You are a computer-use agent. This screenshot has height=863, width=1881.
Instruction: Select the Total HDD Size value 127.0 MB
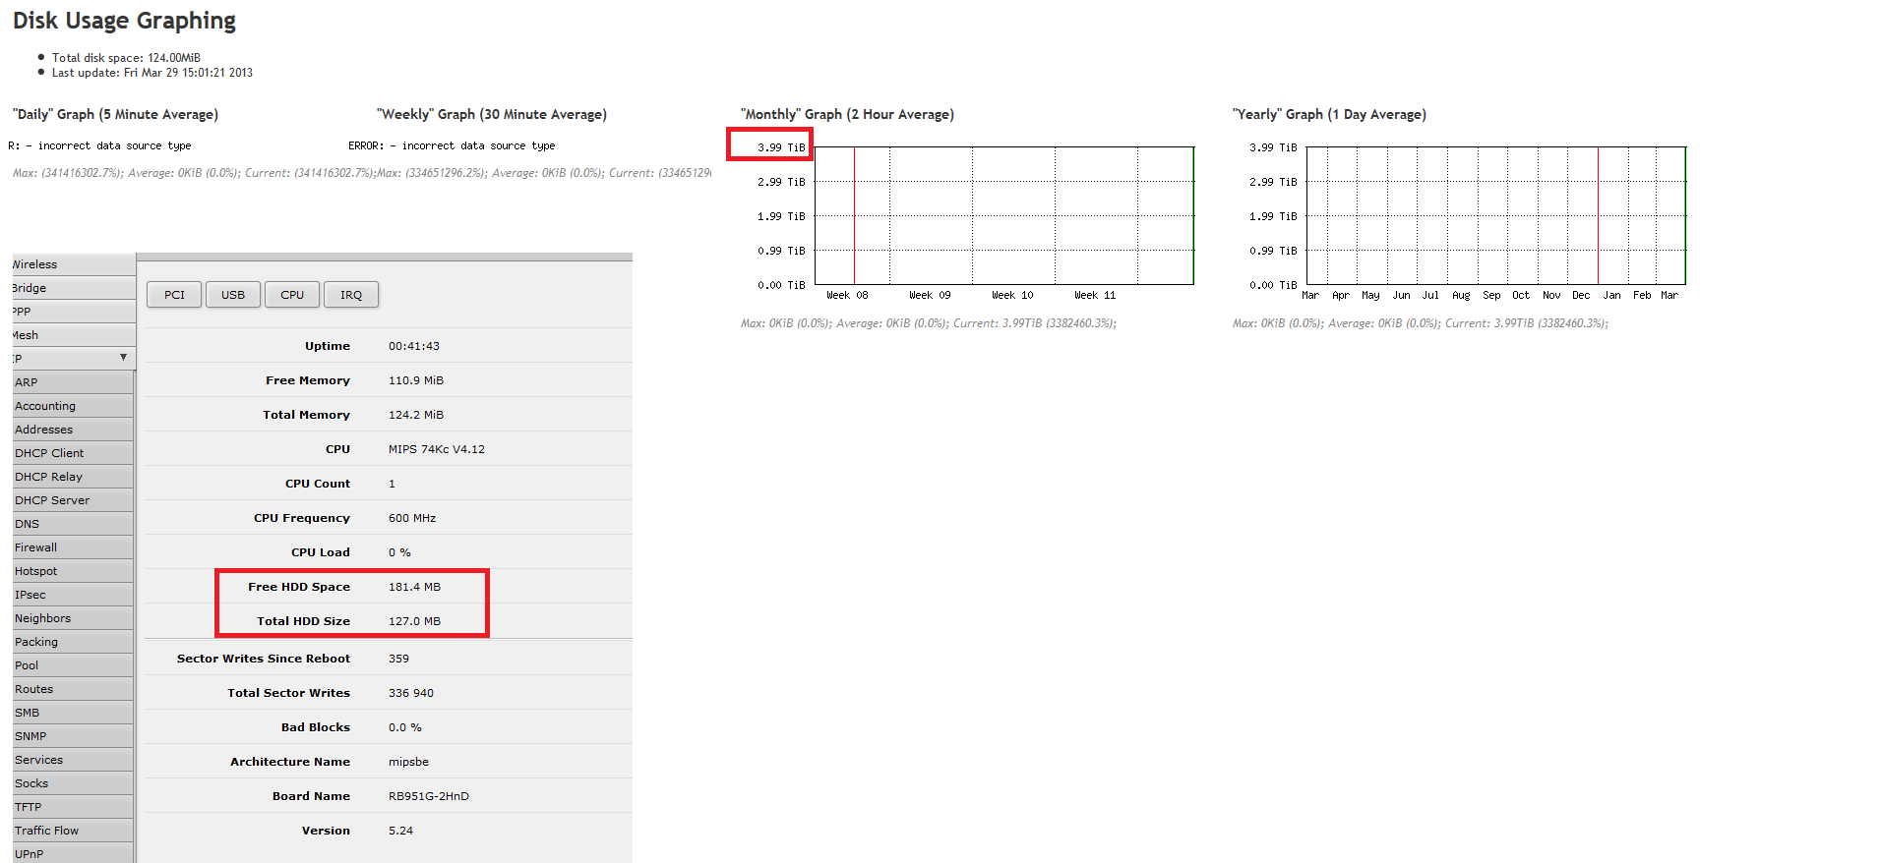[414, 621]
